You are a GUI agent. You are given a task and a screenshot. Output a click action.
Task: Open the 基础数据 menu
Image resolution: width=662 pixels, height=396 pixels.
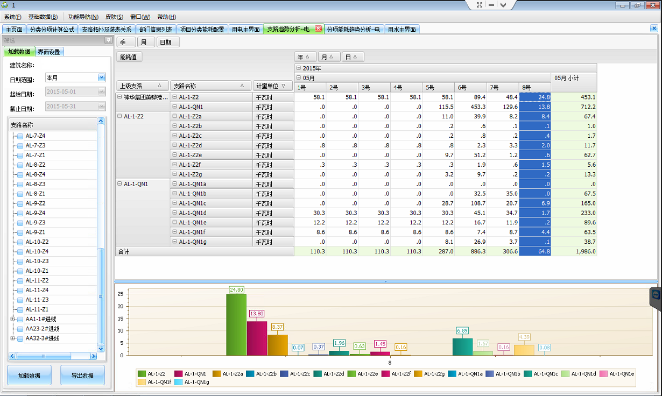(43, 17)
